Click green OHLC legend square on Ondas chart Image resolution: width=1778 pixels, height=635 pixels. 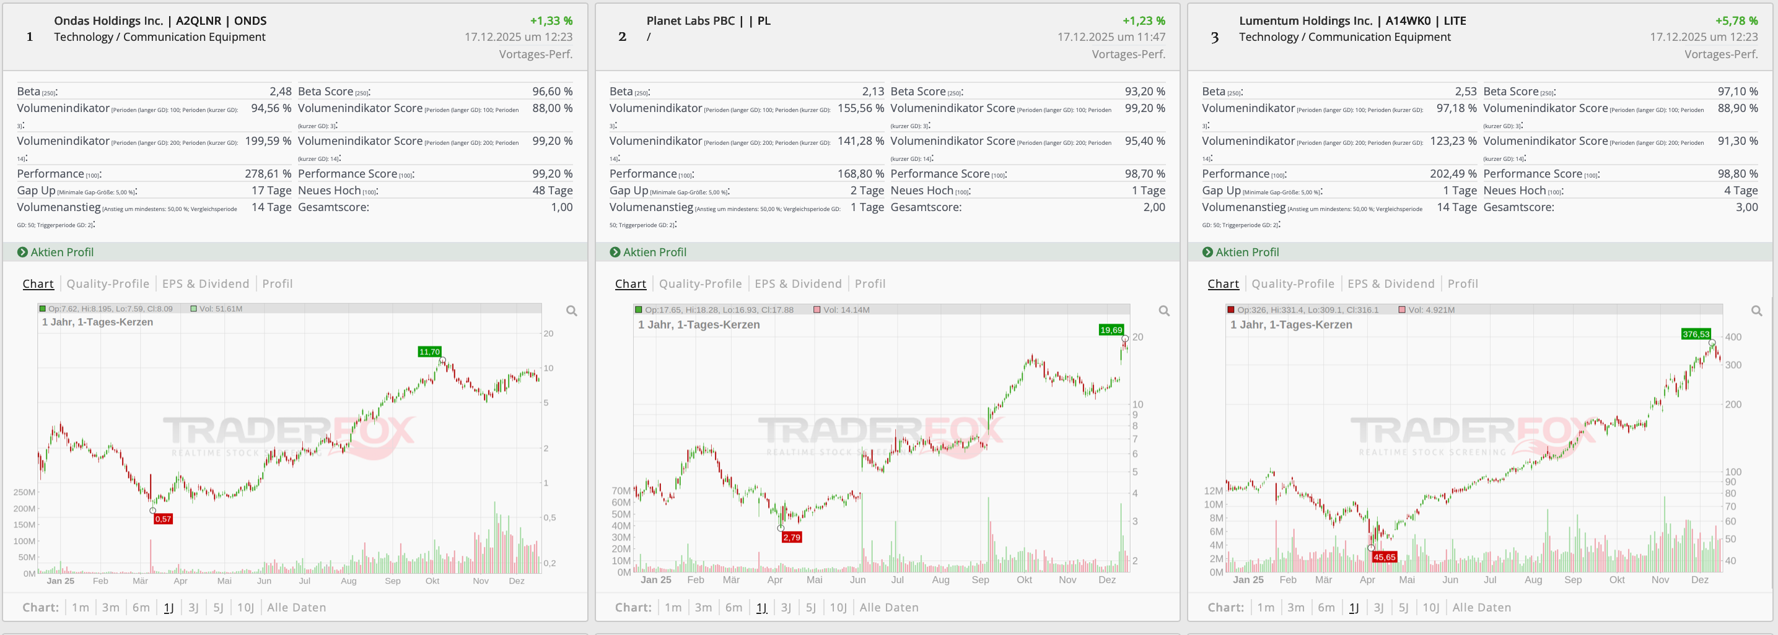(x=43, y=309)
